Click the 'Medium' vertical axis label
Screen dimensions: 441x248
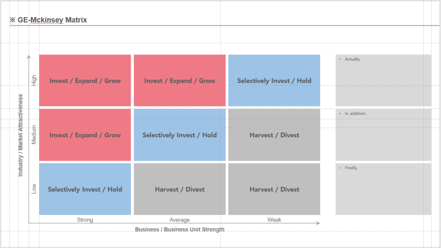click(x=34, y=135)
